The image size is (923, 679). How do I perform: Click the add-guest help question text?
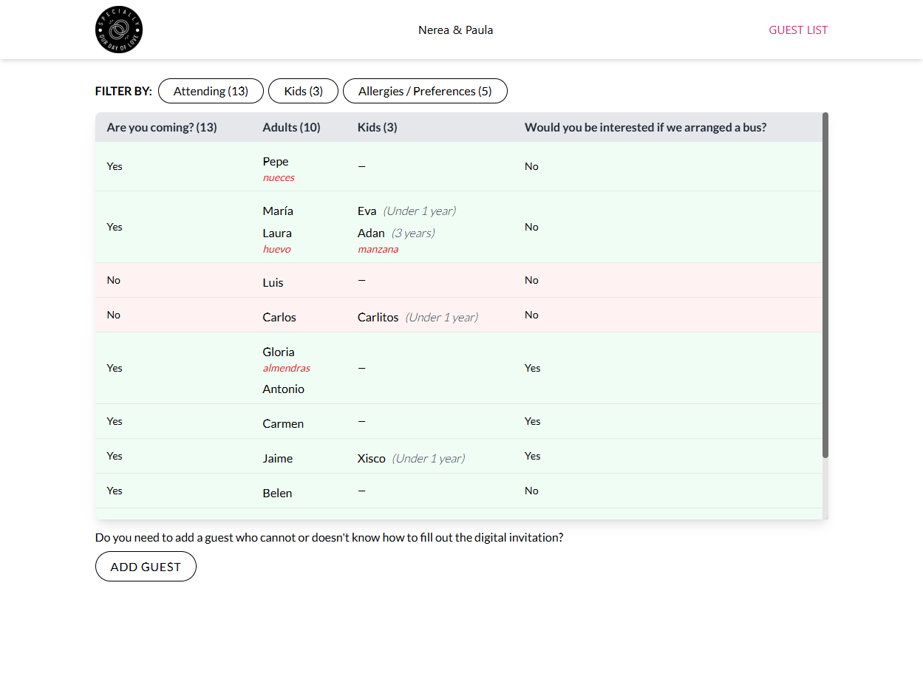(330, 538)
